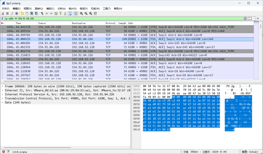
Task: Expand the Transmission Control Protocol row
Action: pos(3,98)
